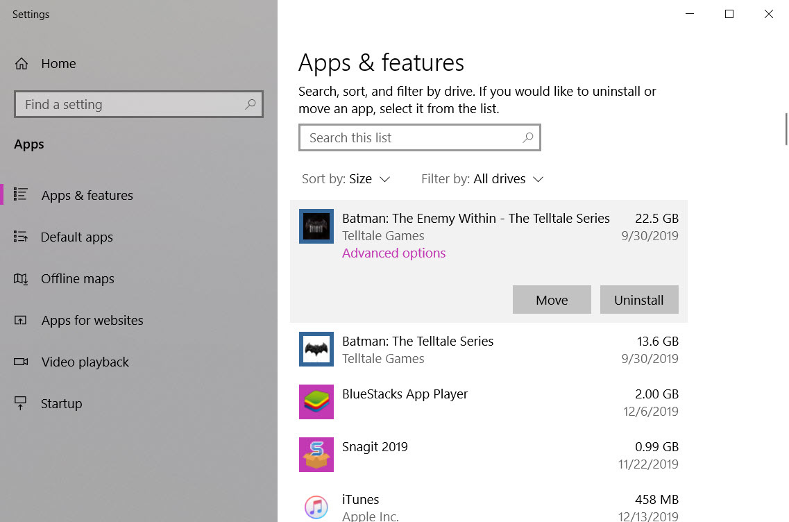
Task: Click the Move button
Action: pyautogui.click(x=552, y=299)
